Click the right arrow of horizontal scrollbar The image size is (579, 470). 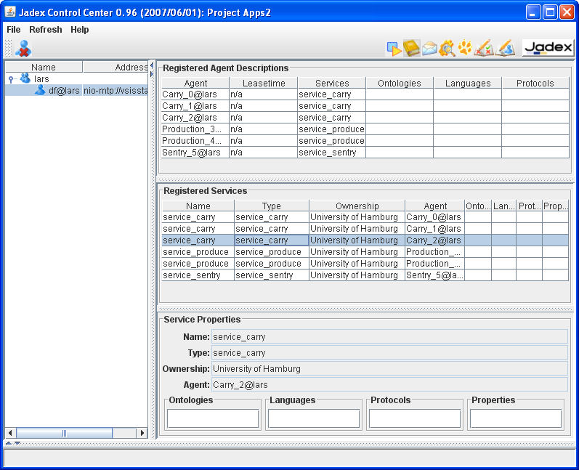[x=142, y=433]
